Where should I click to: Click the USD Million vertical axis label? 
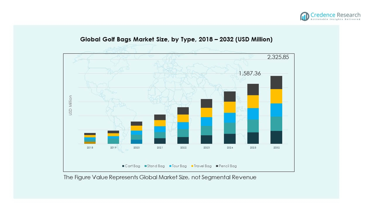click(x=70, y=105)
